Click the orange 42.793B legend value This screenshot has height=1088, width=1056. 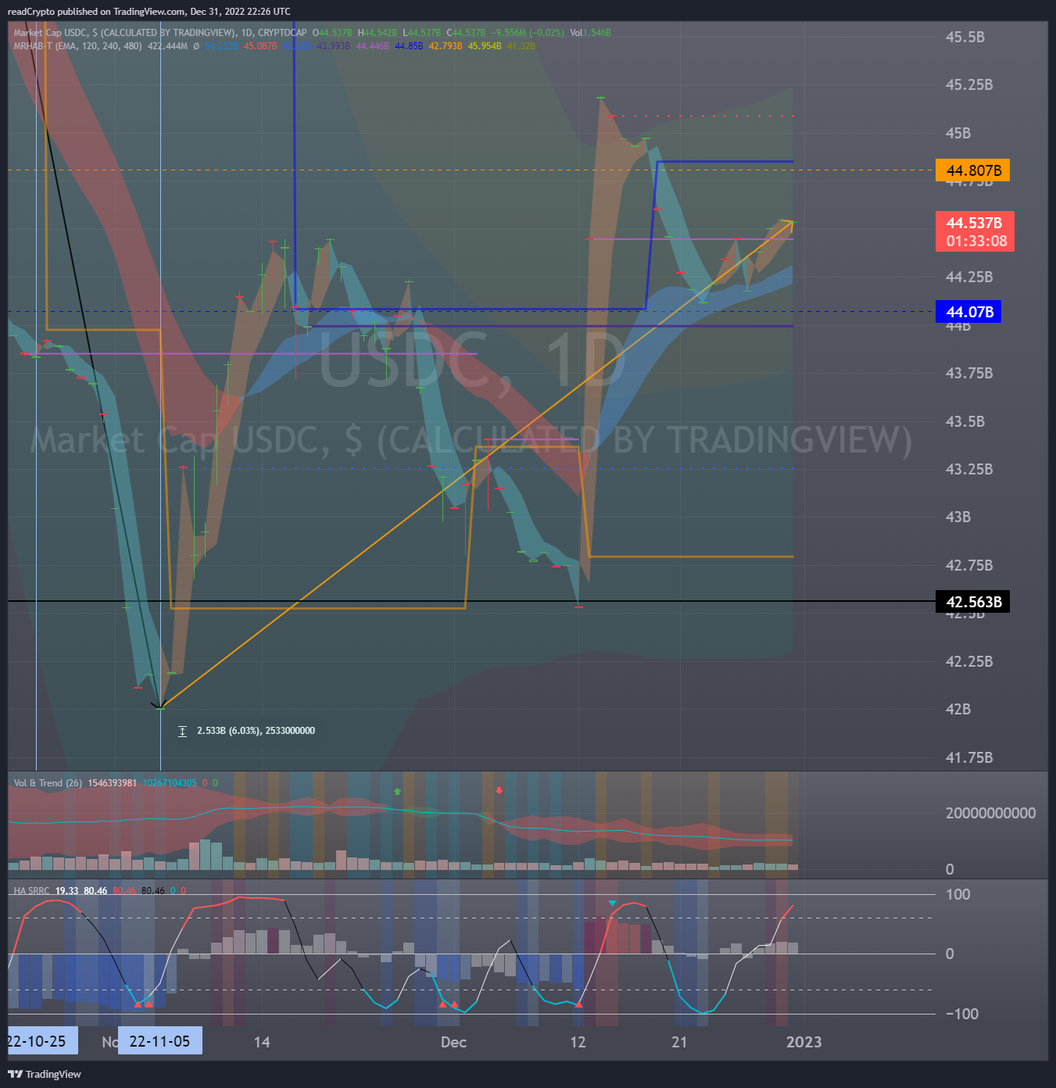pos(446,46)
